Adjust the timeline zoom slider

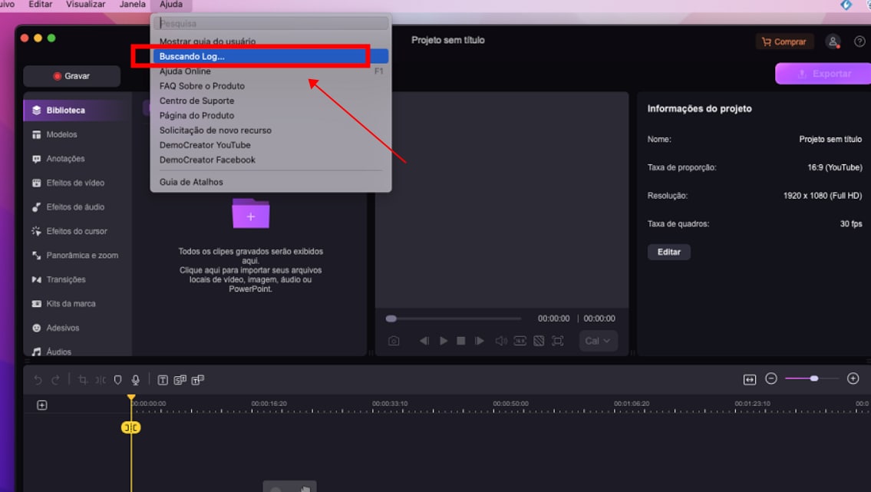813,378
